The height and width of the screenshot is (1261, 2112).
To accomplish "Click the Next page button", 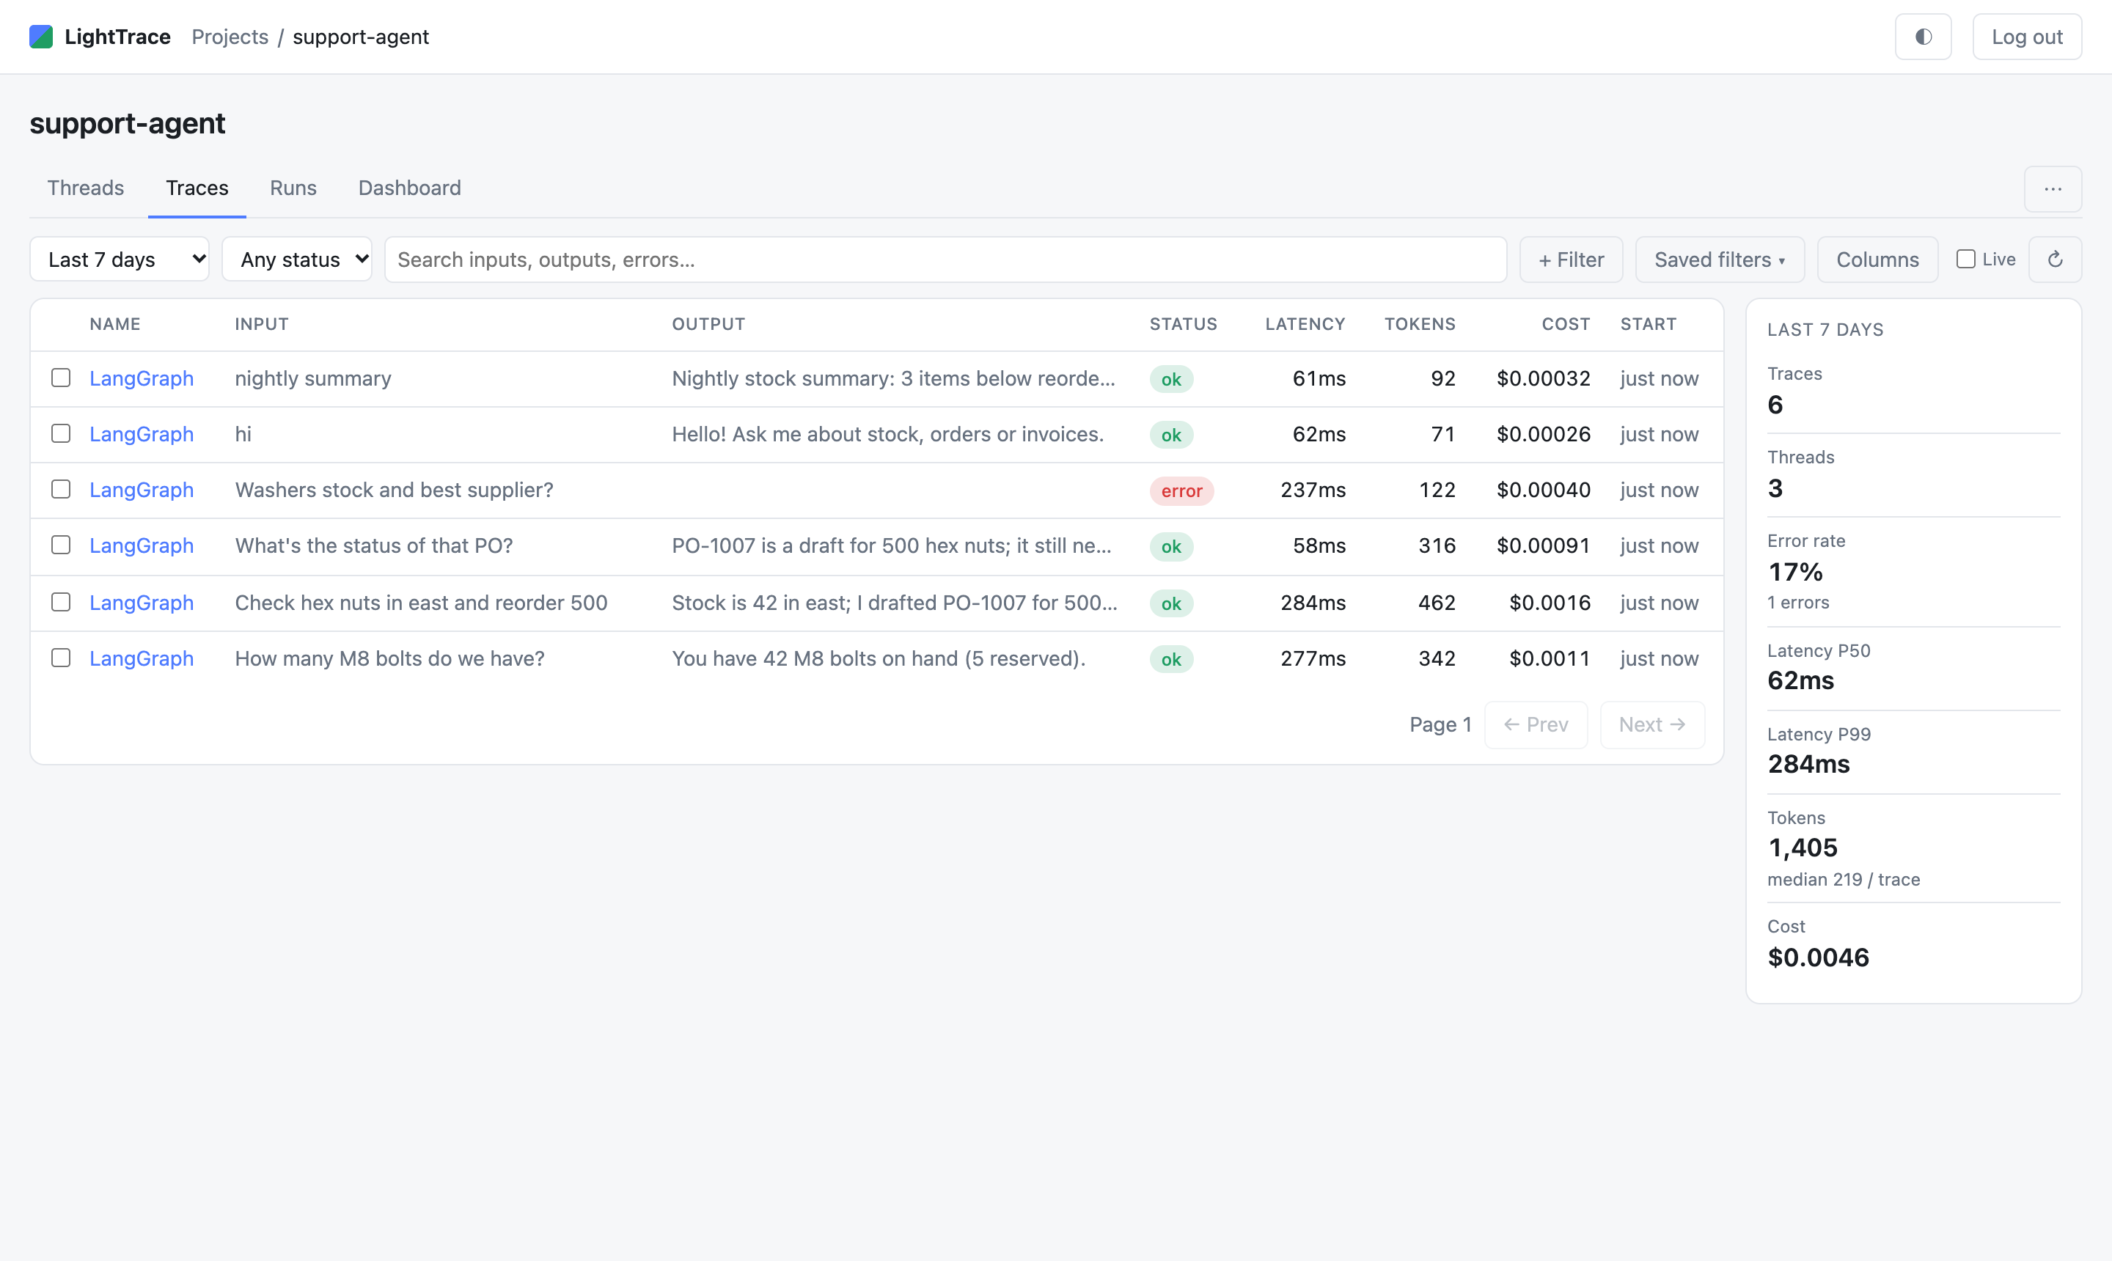I will coord(1651,725).
